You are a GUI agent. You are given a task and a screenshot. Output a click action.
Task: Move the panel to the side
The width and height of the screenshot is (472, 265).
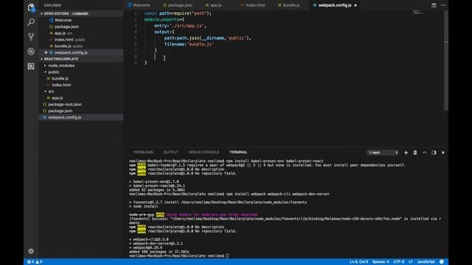click(434, 152)
